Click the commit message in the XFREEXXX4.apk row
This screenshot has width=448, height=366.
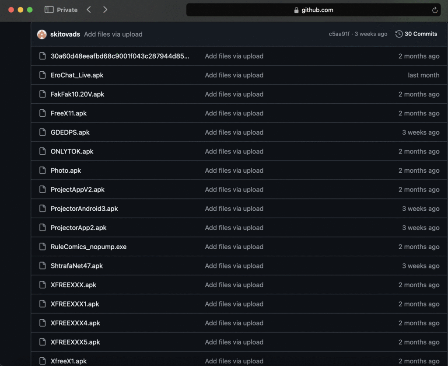coord(234,323)
